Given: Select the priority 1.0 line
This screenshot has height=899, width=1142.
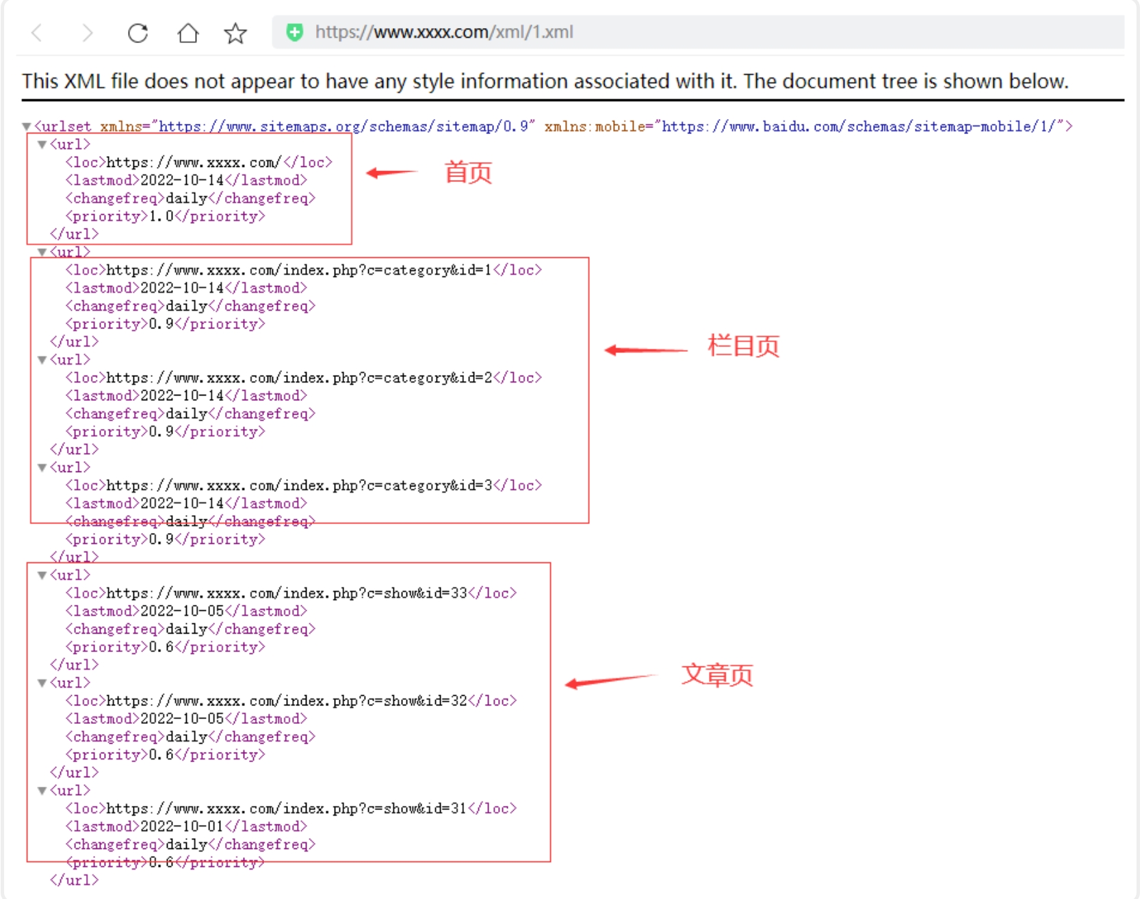Looking at the screenshot, I should (166, 216).
